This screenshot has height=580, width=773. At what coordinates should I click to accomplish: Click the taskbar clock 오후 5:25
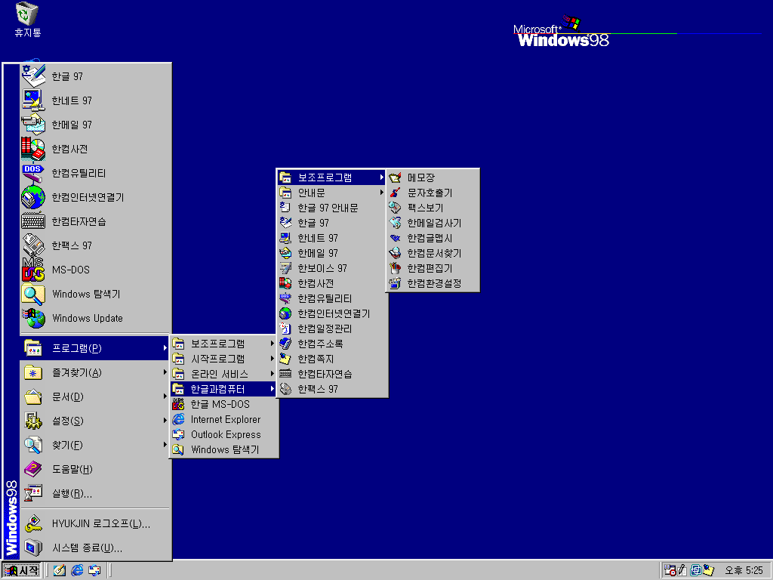pos(744,570)
